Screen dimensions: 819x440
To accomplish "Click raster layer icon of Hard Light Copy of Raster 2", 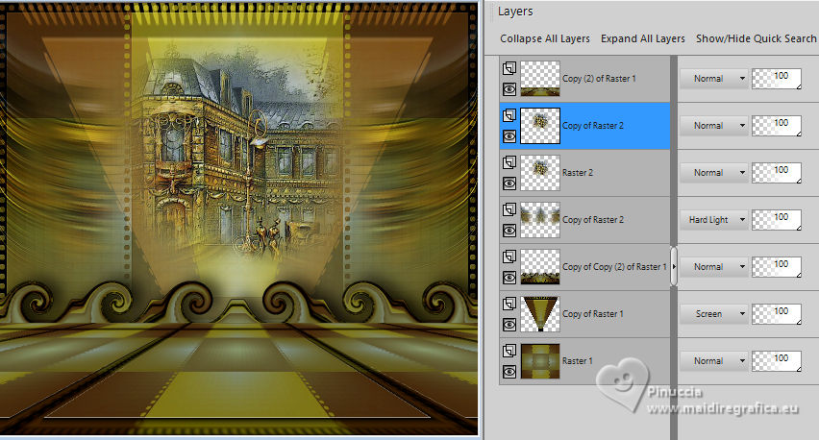I will [x=509, y=209].
